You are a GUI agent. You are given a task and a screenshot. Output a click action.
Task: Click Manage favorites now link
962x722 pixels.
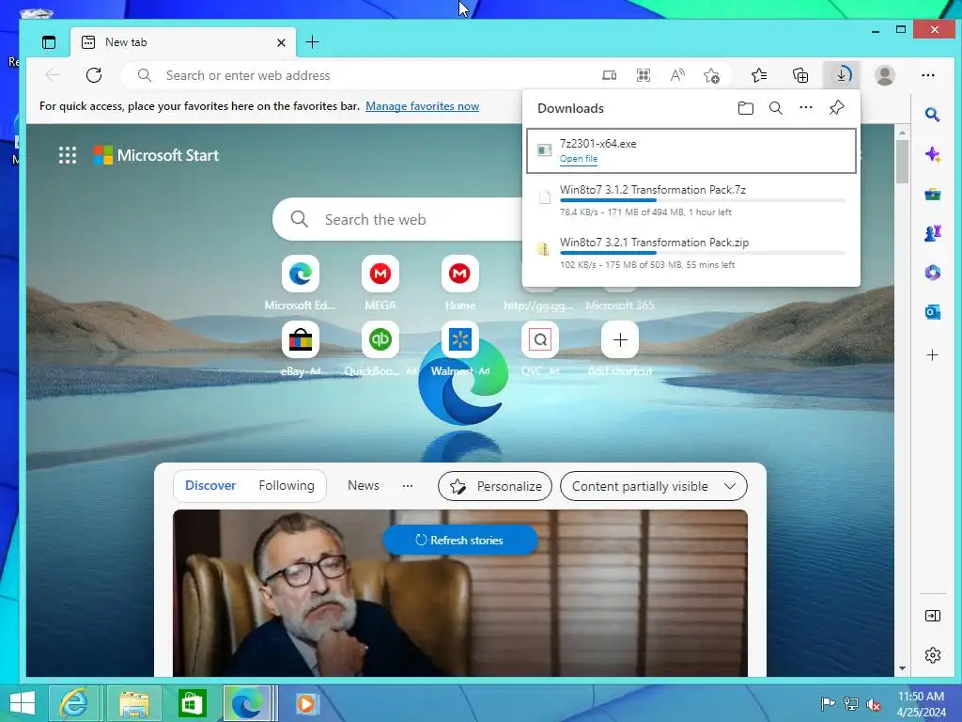pyautogui.click(x=422, y=106)
